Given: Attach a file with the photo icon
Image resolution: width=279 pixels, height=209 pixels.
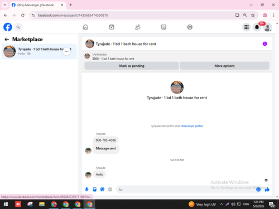Looking at the screenshot, I should click(95, 189).
